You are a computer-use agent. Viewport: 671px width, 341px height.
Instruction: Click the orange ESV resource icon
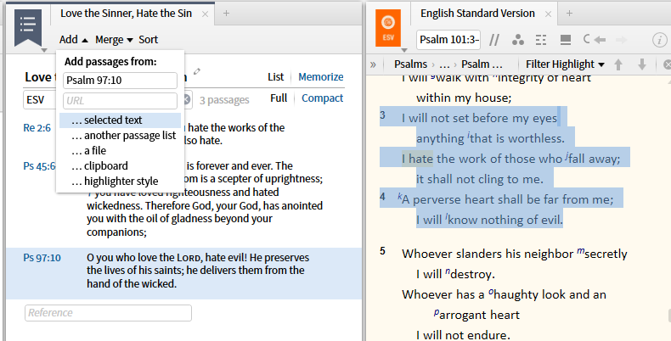(388, 28)
